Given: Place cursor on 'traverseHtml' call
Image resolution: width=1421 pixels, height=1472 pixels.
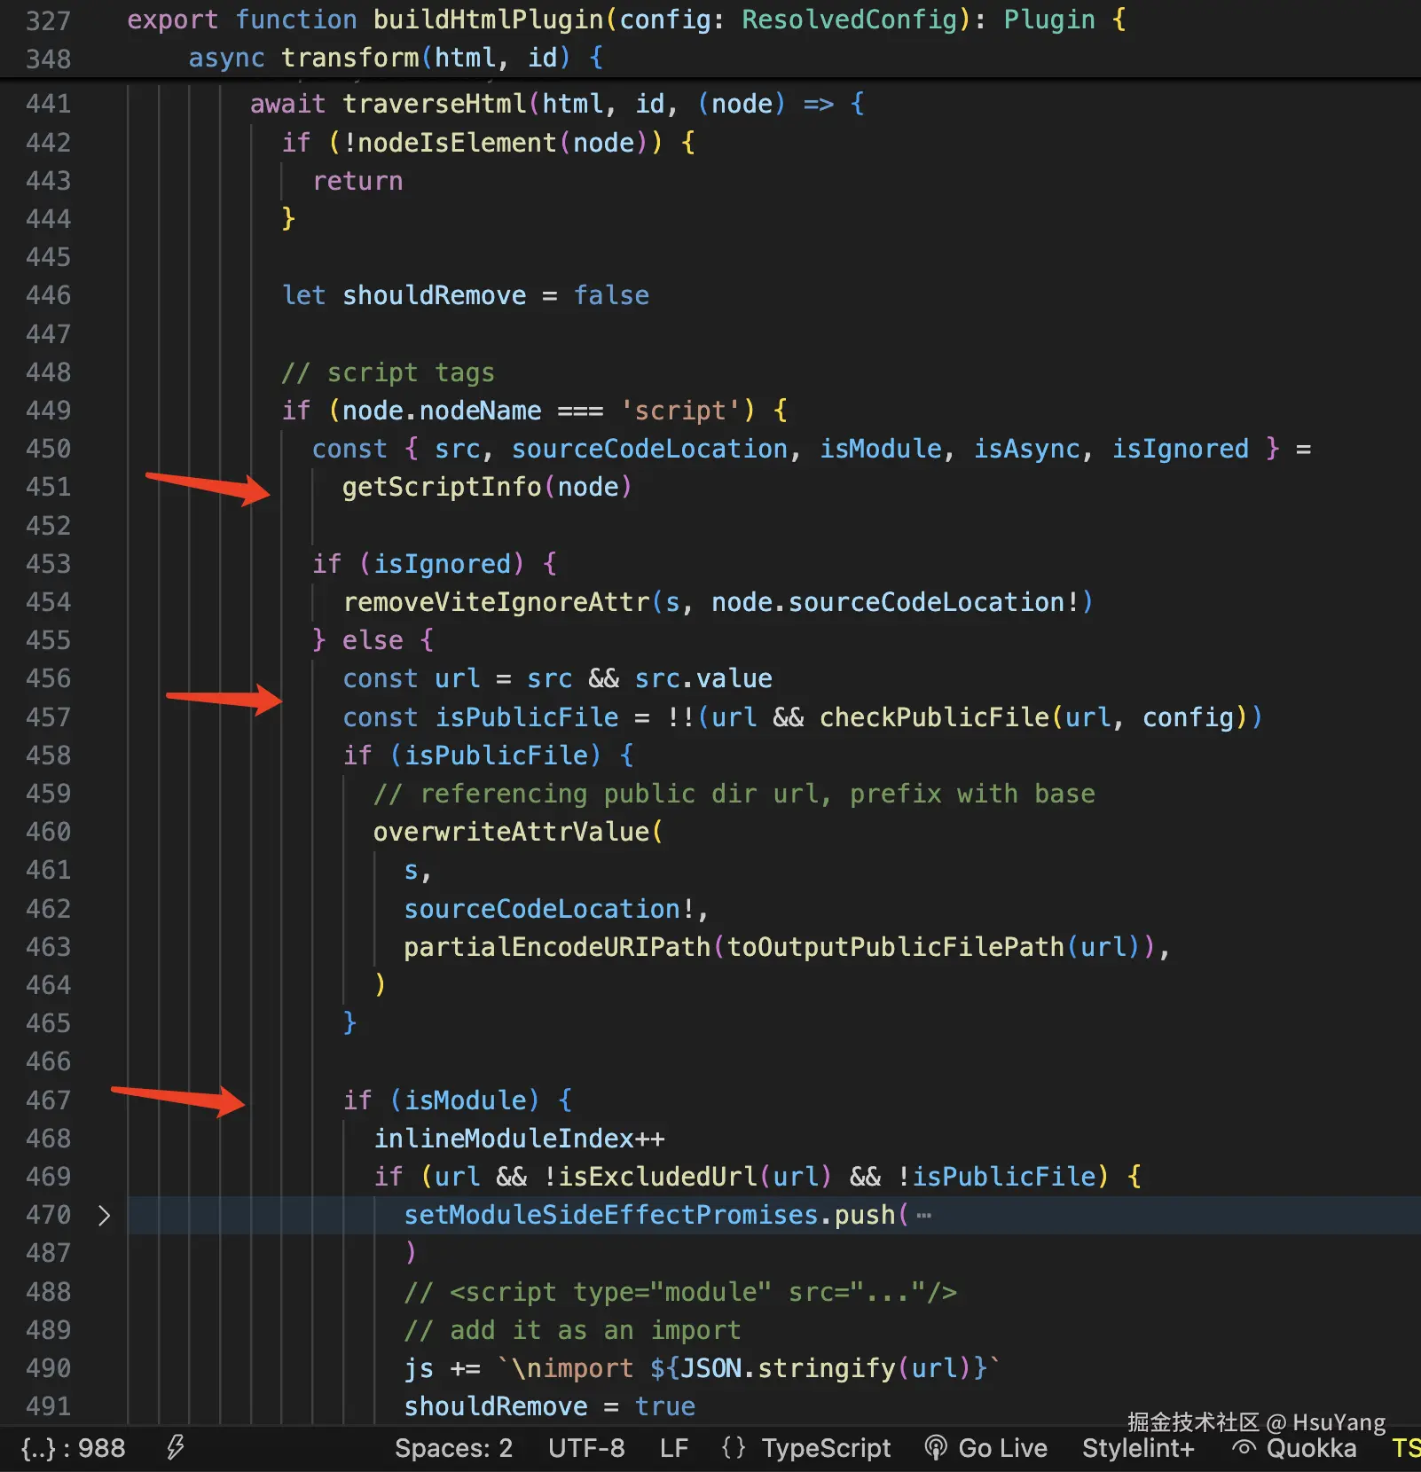Looking at the screenshot, I should tap(435, 104).
